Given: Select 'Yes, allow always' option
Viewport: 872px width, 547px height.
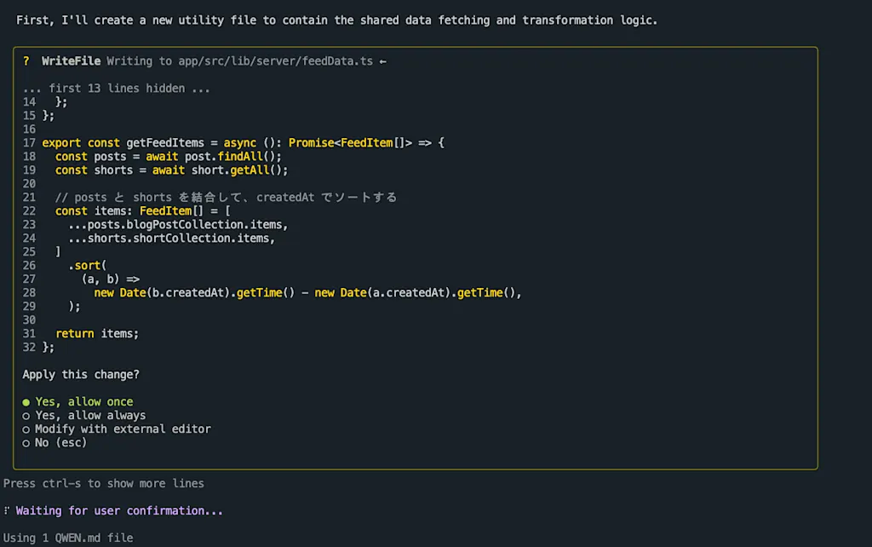Looking at the screenshot, I should tap(84, 416).
